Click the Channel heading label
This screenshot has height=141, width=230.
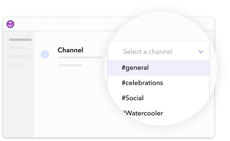(x=70, y=50)
